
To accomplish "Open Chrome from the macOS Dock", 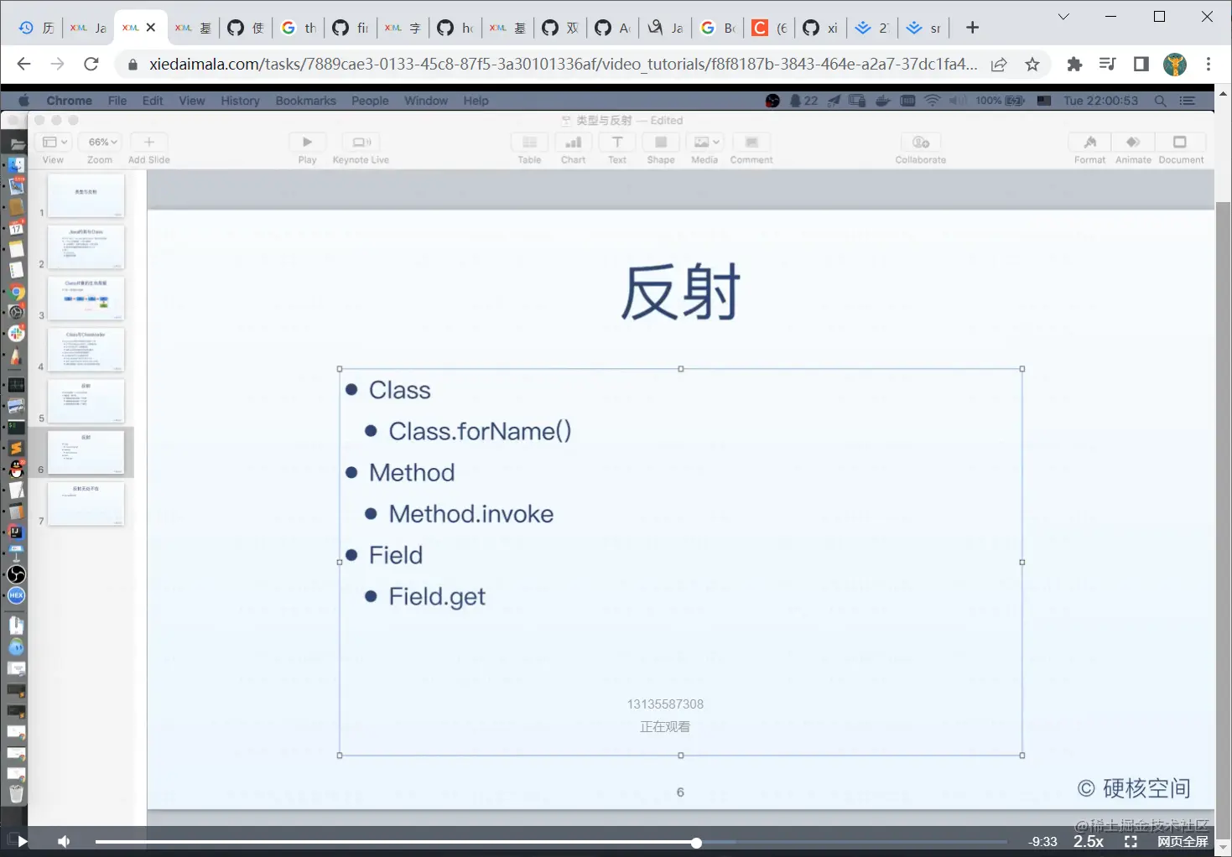I will (16, 293).
